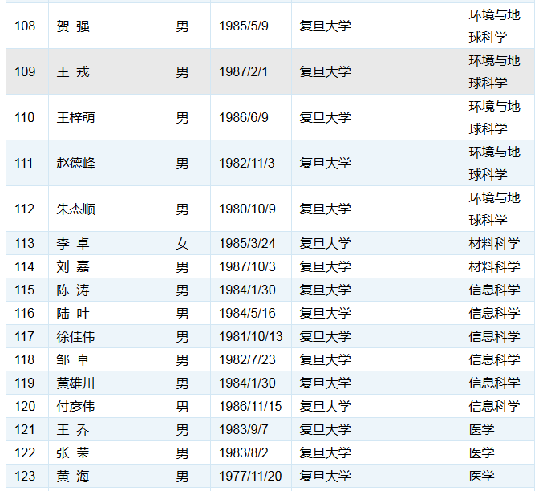Click birthdate 1987/10/3 in 刘嘉's row
Image resolution: width=539 pixels, height=491 pixels.
(246, 267)
